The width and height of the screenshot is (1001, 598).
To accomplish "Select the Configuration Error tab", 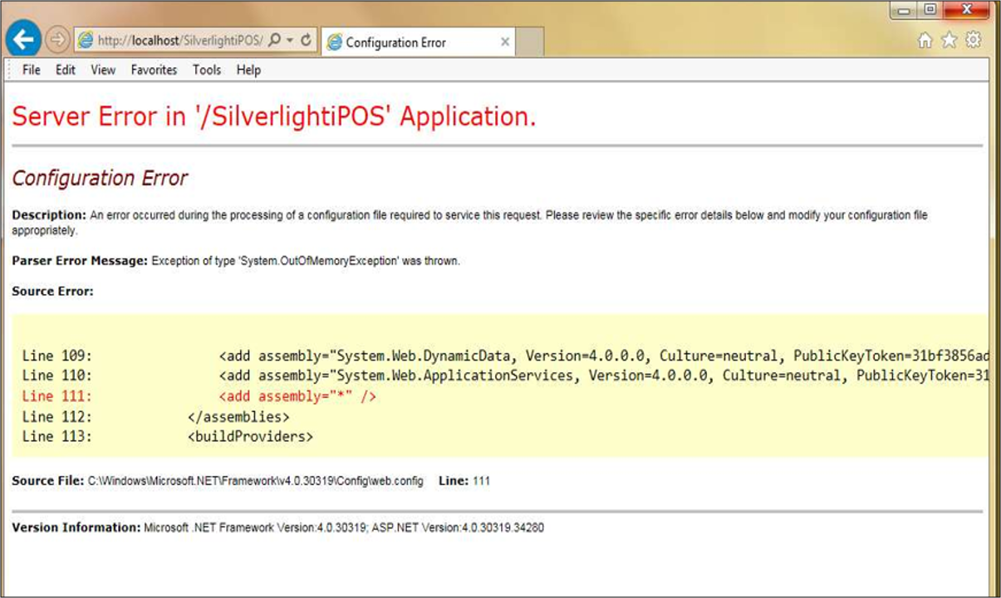I will 417,42.
